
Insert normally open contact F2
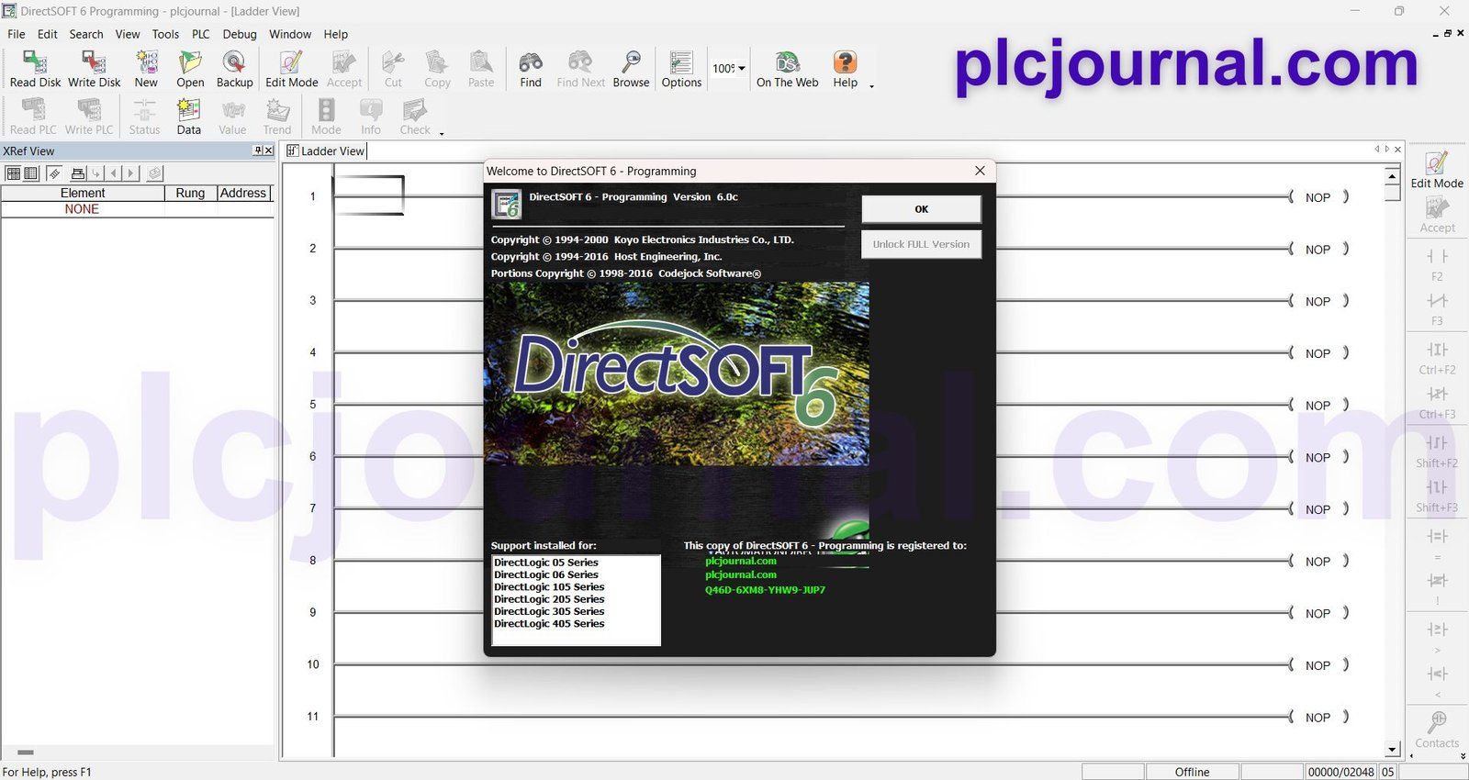(1437, 264)
